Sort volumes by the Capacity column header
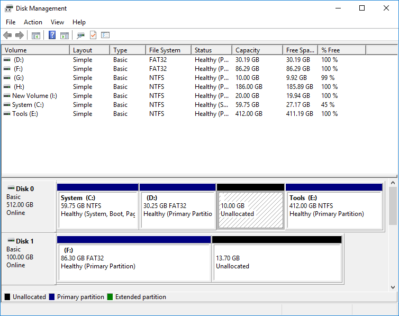Screen dimensions: 399x316 click(248, 50)
